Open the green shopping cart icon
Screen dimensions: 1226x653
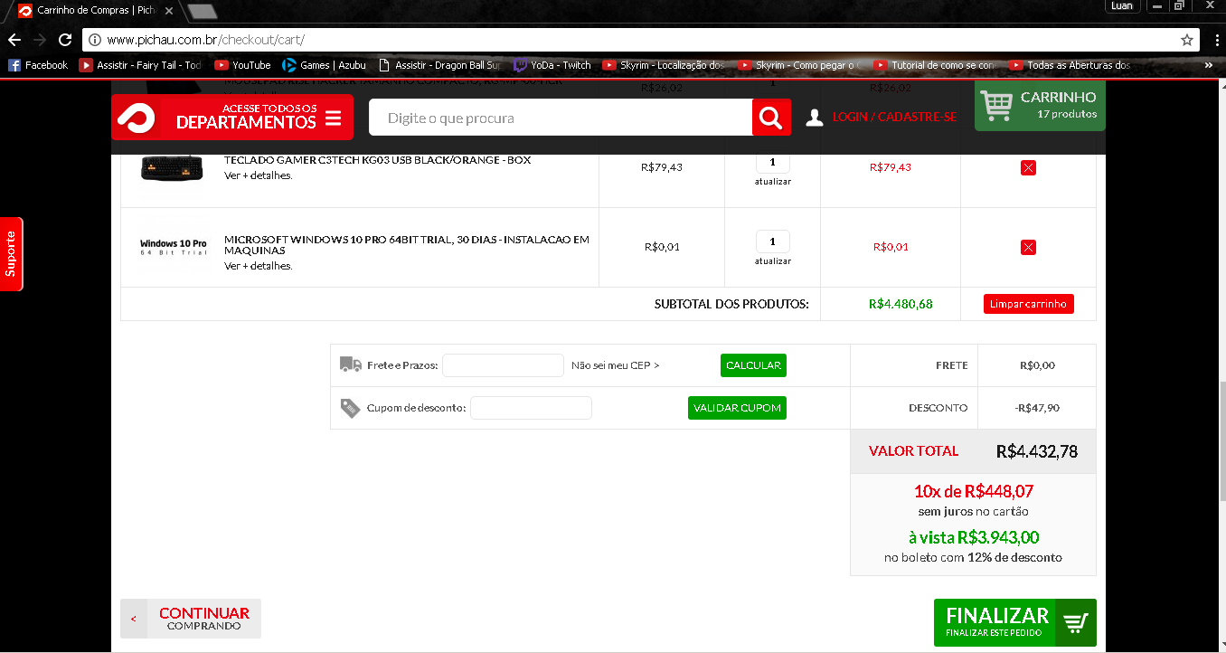(x=996, y=105)
